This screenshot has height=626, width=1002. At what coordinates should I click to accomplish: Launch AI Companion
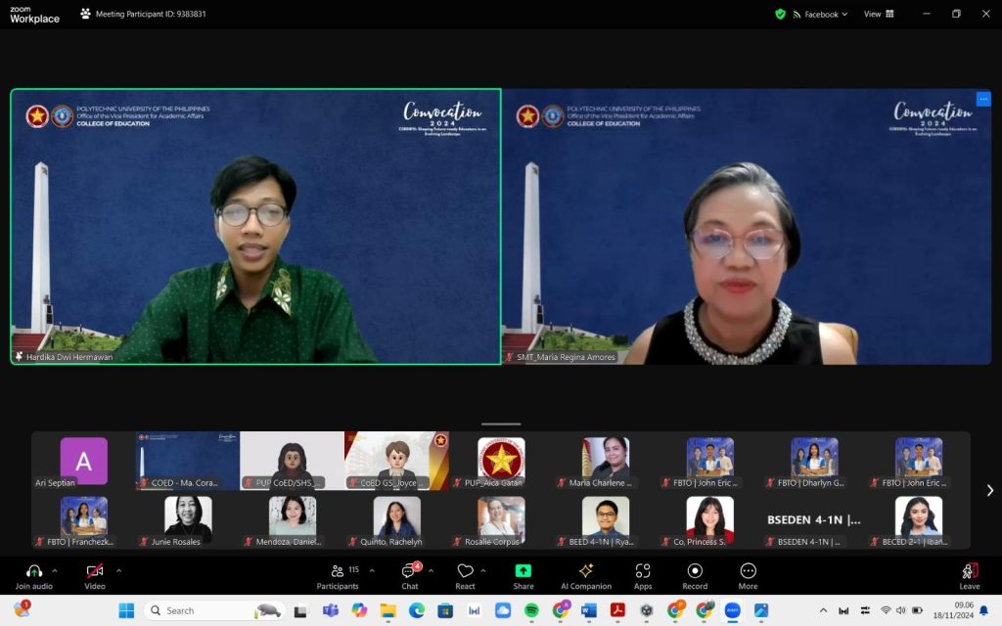[587, 576]
